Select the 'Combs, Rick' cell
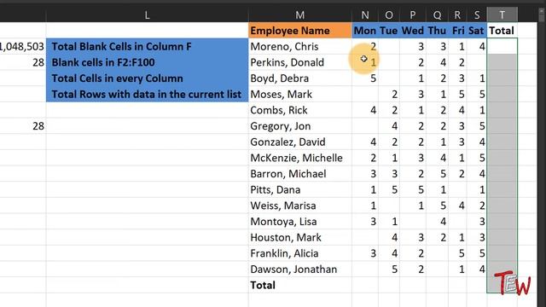Image resolution: width=546 pixels, height=307 pixels. [299, 110]
